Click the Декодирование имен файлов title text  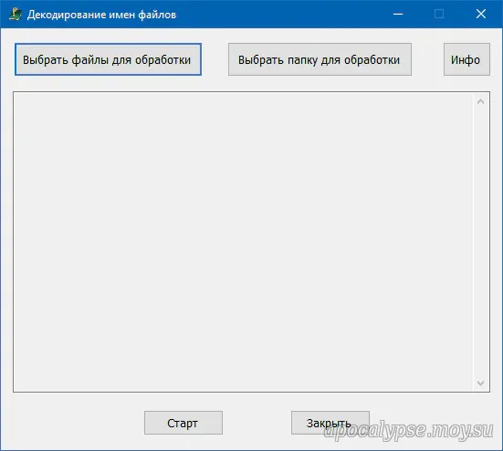[x=101, y=15]
